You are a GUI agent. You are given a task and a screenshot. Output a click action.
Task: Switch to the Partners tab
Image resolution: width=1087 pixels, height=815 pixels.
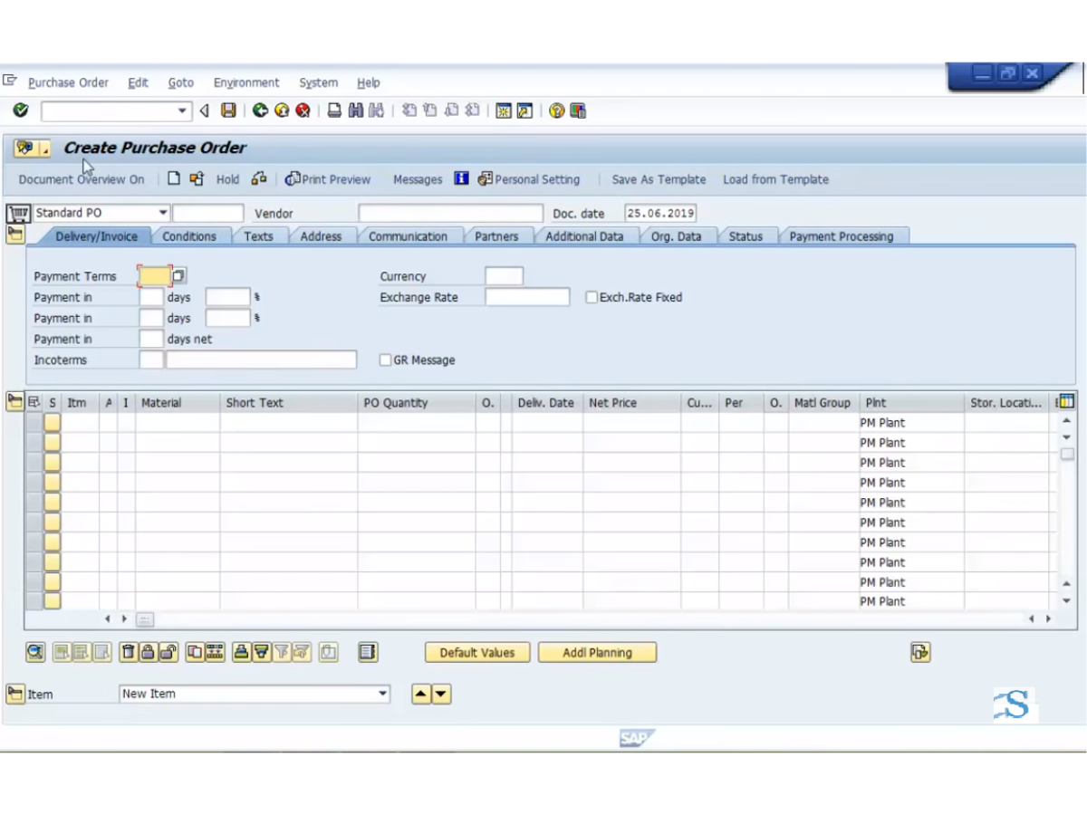(x=496, y=236)
